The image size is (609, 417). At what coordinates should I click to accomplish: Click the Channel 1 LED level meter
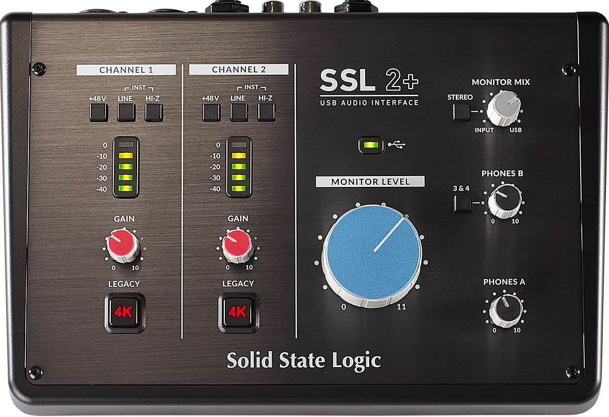(x=126, y=166)
